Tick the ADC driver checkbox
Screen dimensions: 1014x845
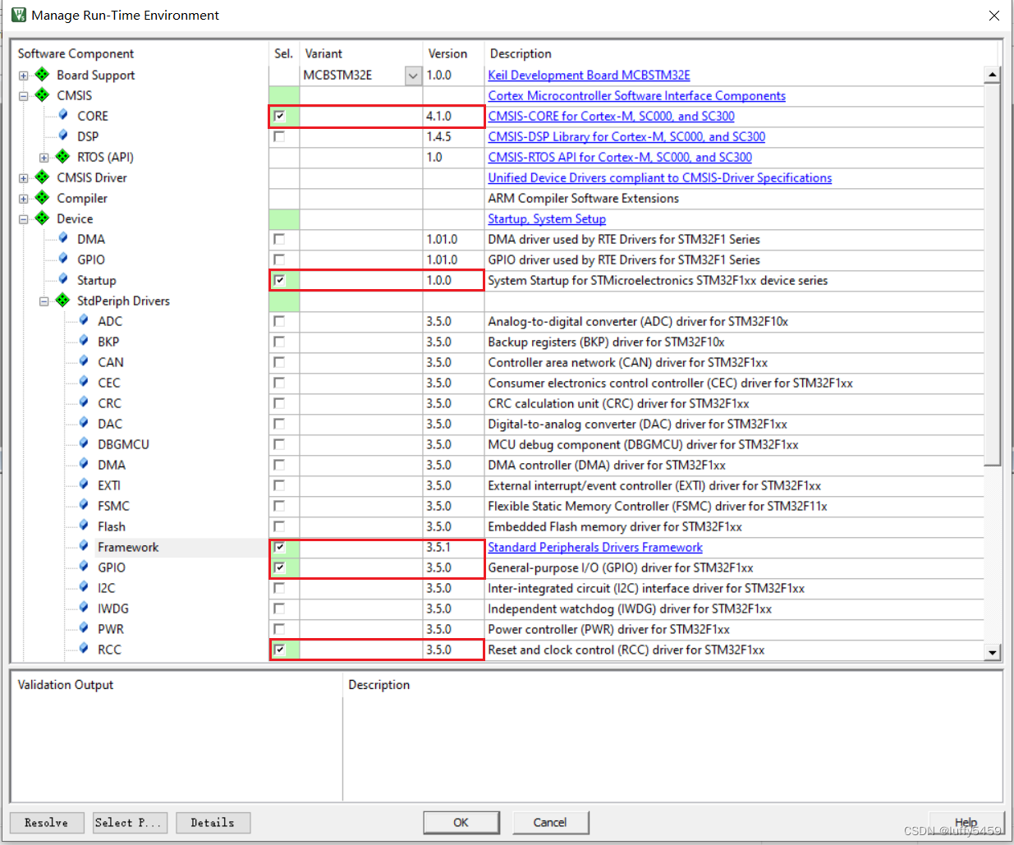click(x=279, y=321)
